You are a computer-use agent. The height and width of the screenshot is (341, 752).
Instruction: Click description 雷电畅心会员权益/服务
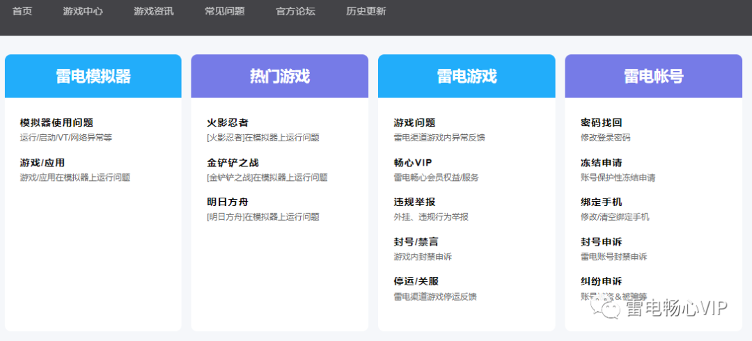click(436, 177)
